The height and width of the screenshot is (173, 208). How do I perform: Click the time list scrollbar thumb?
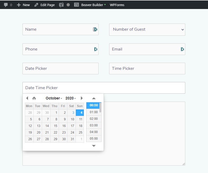100,107
